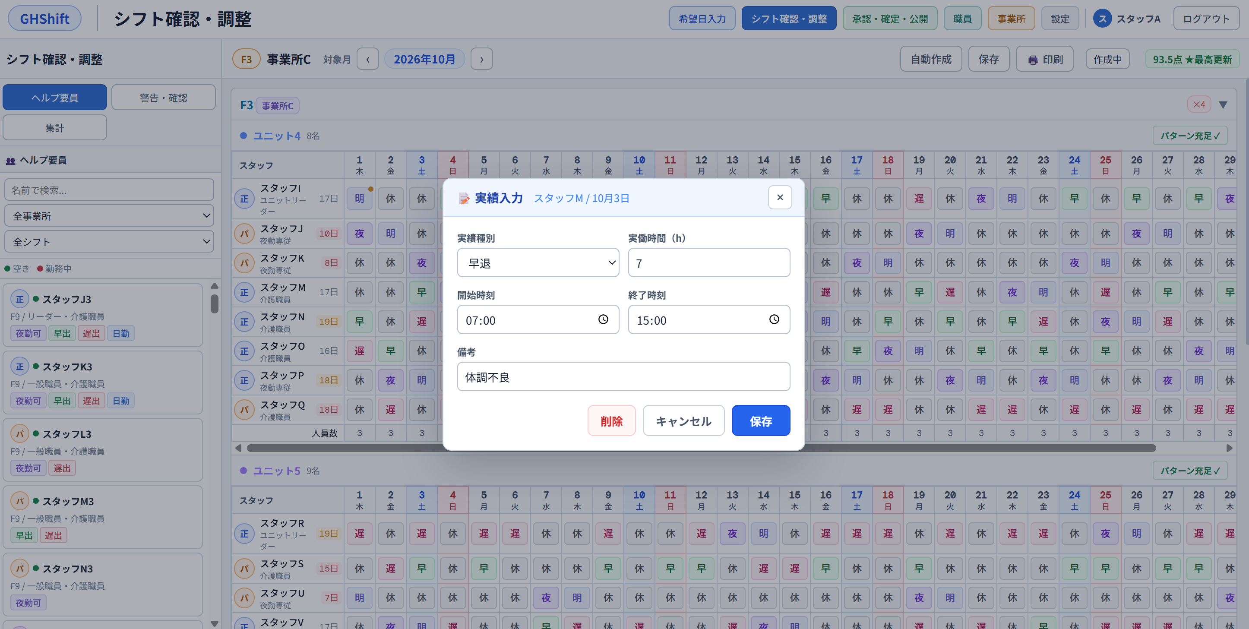Click the パ badge of スタッフS row
Image resolution: width=1249 pixels, height=629 pixels.
(244, 569)
